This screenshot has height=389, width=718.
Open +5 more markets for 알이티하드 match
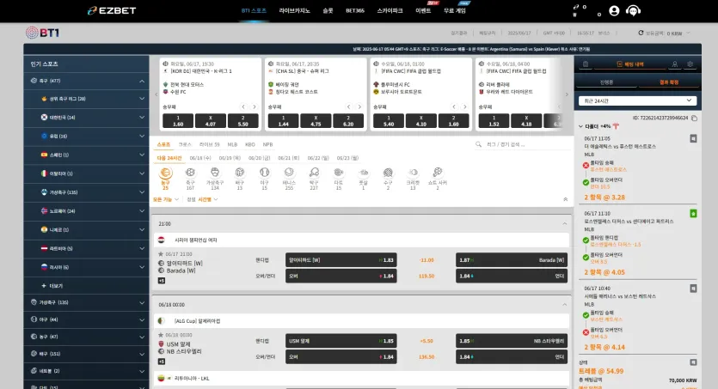coord(162,281)
